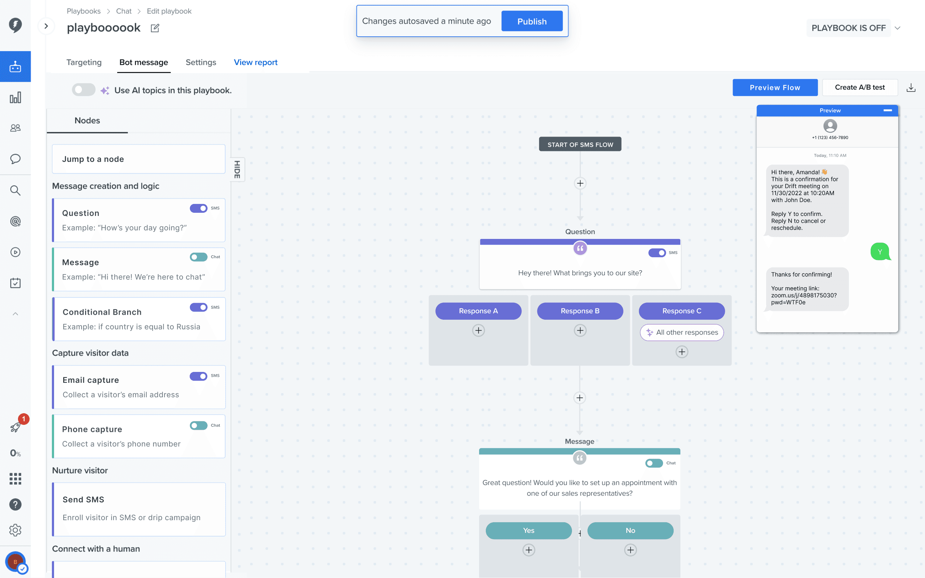
Task: Select the No response button
Action: 631,531
